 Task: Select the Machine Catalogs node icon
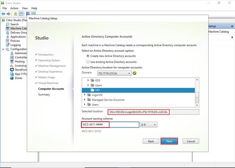7,28
